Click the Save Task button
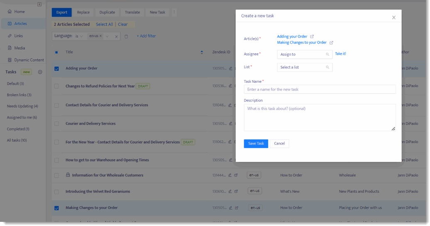Image resolution: width=430 pixels, height=226 pixels. click(x=256, y=144)
